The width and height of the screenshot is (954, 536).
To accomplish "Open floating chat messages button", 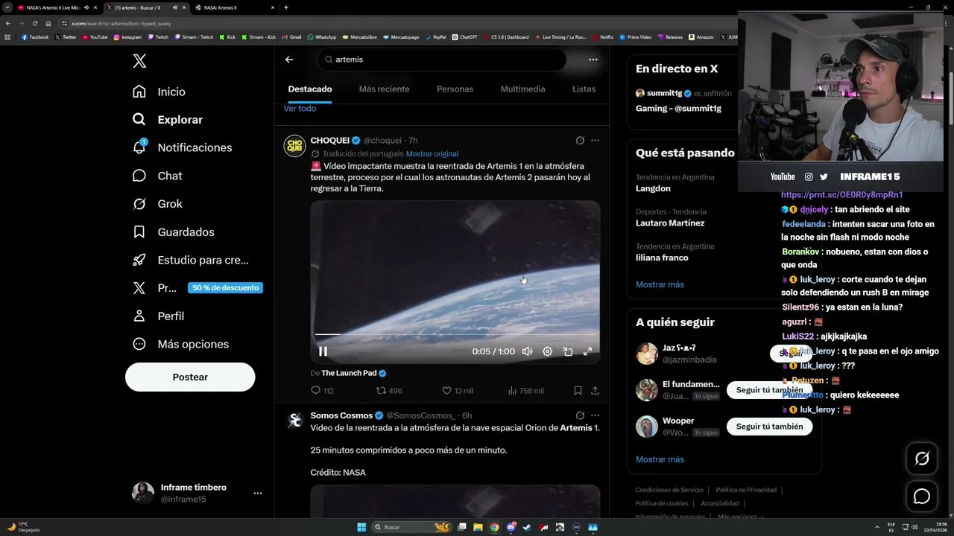I will (922, 496).
